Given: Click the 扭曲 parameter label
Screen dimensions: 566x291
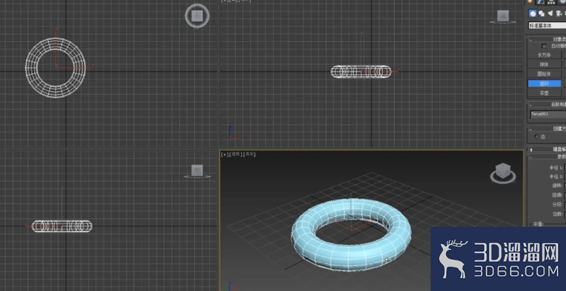Looking at the screenshot, I should click(x=557, y=195).
